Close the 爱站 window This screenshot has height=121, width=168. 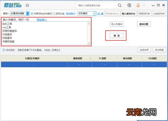164,5
